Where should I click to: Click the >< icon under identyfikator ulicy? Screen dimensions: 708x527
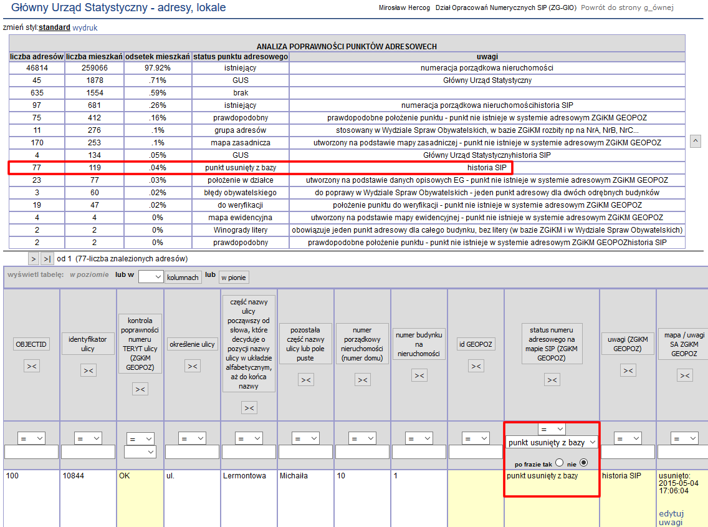[x=88, y=370]
